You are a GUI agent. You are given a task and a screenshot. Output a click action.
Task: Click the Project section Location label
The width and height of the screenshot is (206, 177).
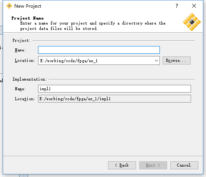pyautogui.click(x=25, y=61)
